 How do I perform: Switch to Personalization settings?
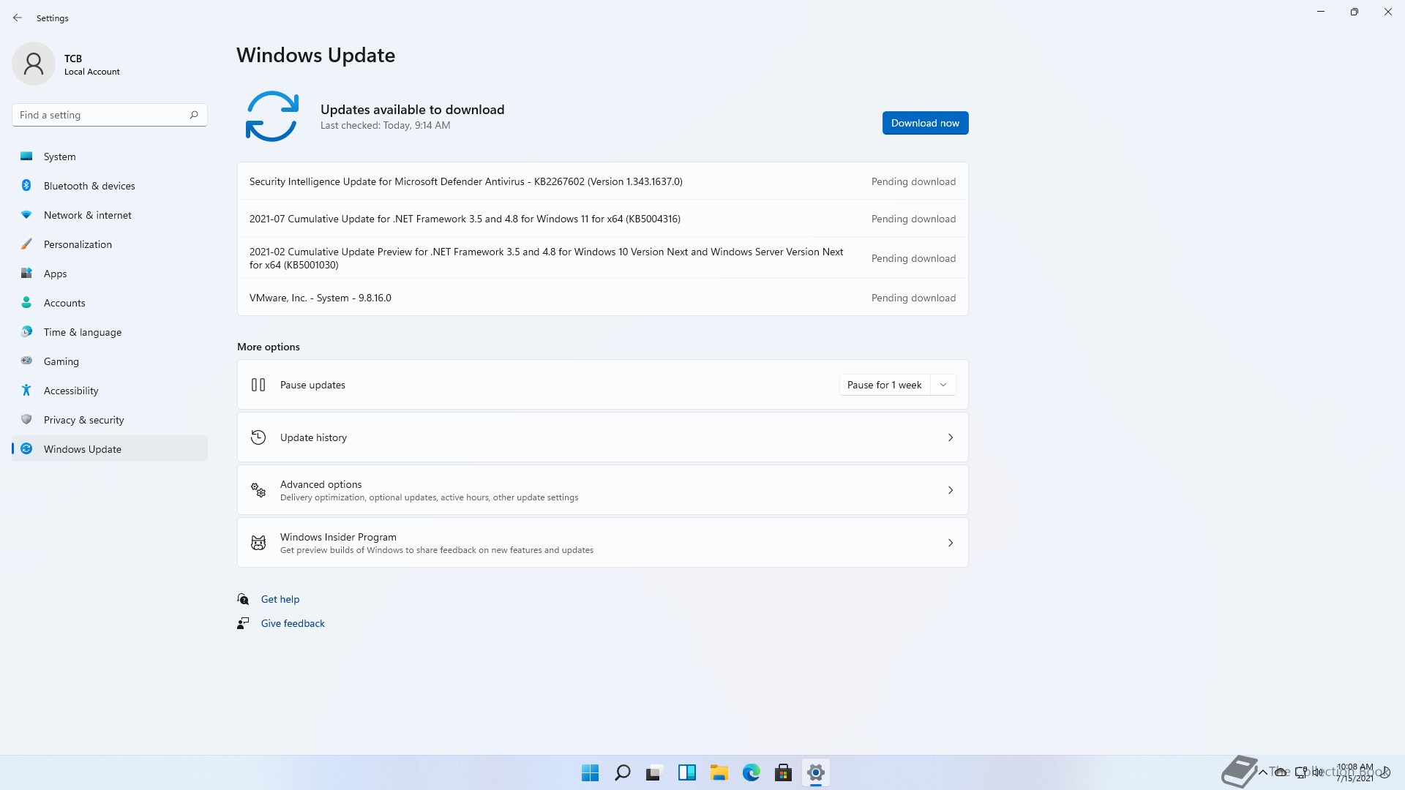[110, 244]
